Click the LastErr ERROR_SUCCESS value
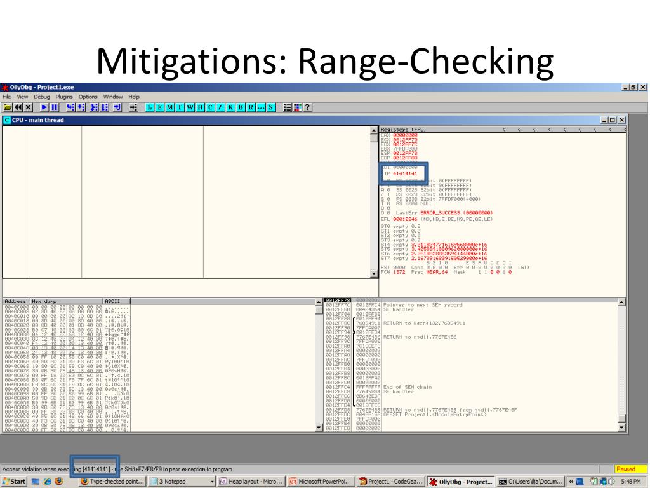Image resolution: width=650 pixels, height=488 pixels. click(x=456, y=212)
